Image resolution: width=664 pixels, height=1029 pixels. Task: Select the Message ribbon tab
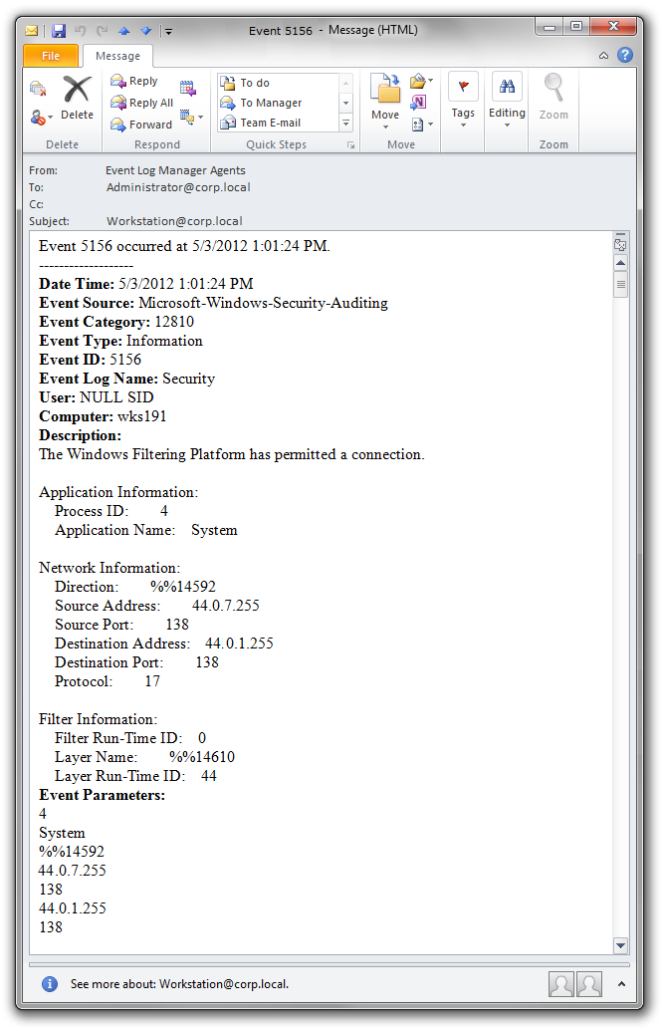[x=117, y=56]
